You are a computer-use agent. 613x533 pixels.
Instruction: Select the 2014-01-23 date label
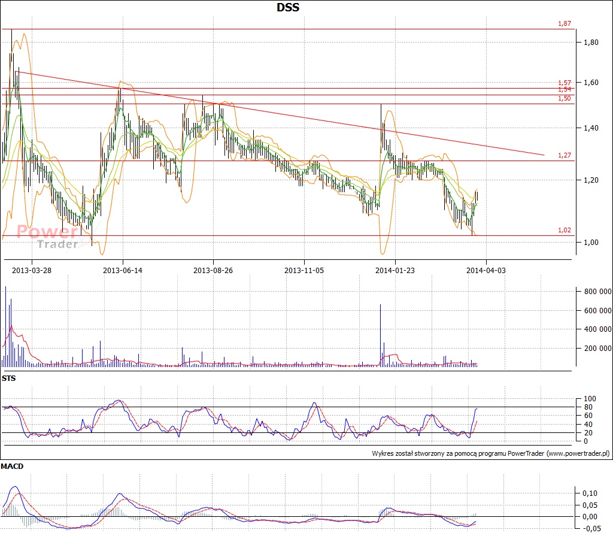pyautogui.click(x=395, y=270)
